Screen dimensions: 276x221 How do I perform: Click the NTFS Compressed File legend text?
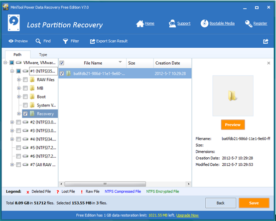click(123, 192)
